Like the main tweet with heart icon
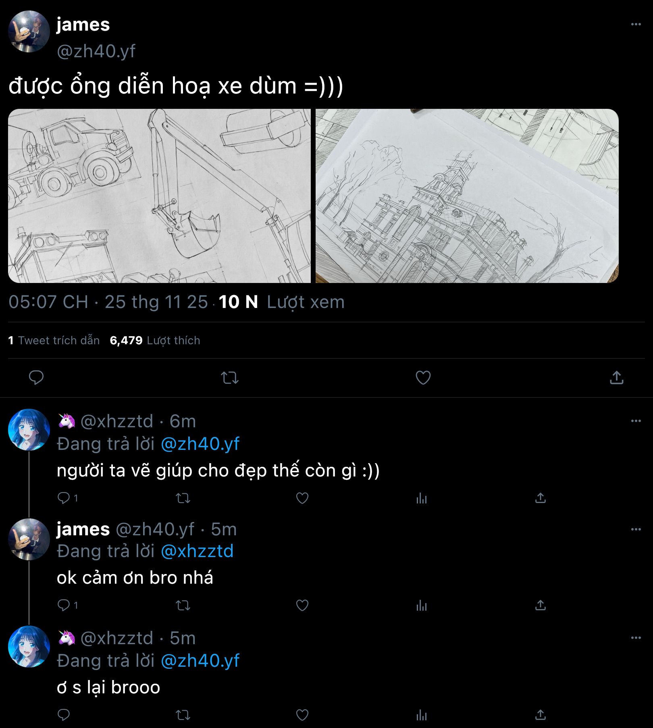The image size is (653, 728). tap(423, 378)
